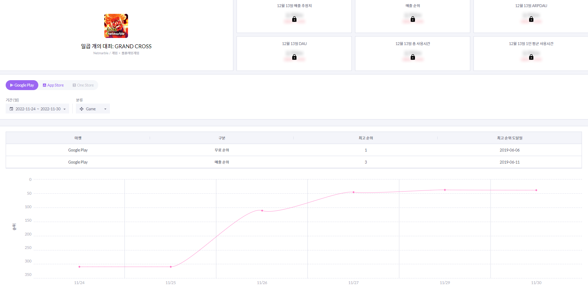The height and width of the screenshot is (288, 588).
Task: Open the date range picker 2022-11-24 ~ 2022-11-30
Action: click(38, 109)
